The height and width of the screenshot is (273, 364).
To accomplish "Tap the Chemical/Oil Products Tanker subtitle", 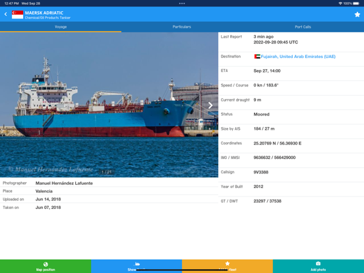I will [47, 18].
